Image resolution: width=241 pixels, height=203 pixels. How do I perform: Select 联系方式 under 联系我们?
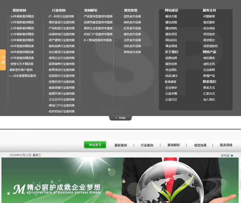pyautogui.click(x=209, y=88)
